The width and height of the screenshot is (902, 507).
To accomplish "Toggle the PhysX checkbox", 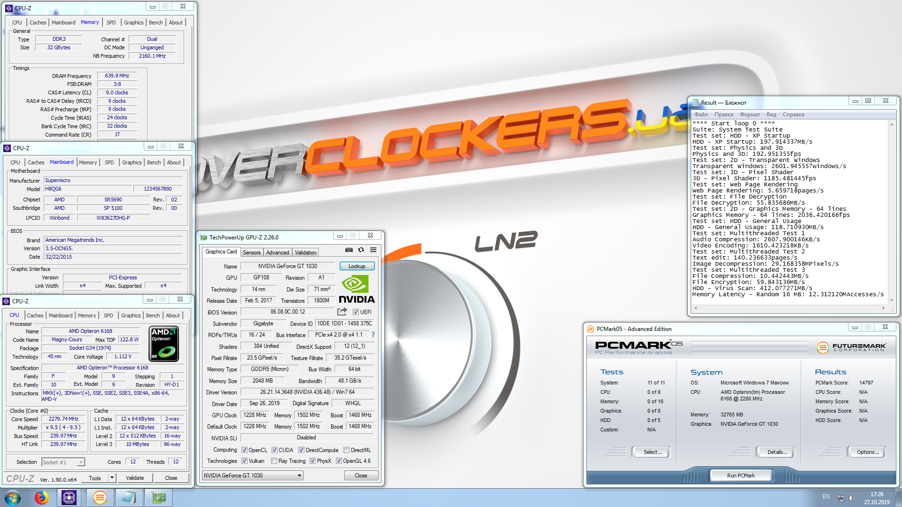I will (x=312, y=461).
